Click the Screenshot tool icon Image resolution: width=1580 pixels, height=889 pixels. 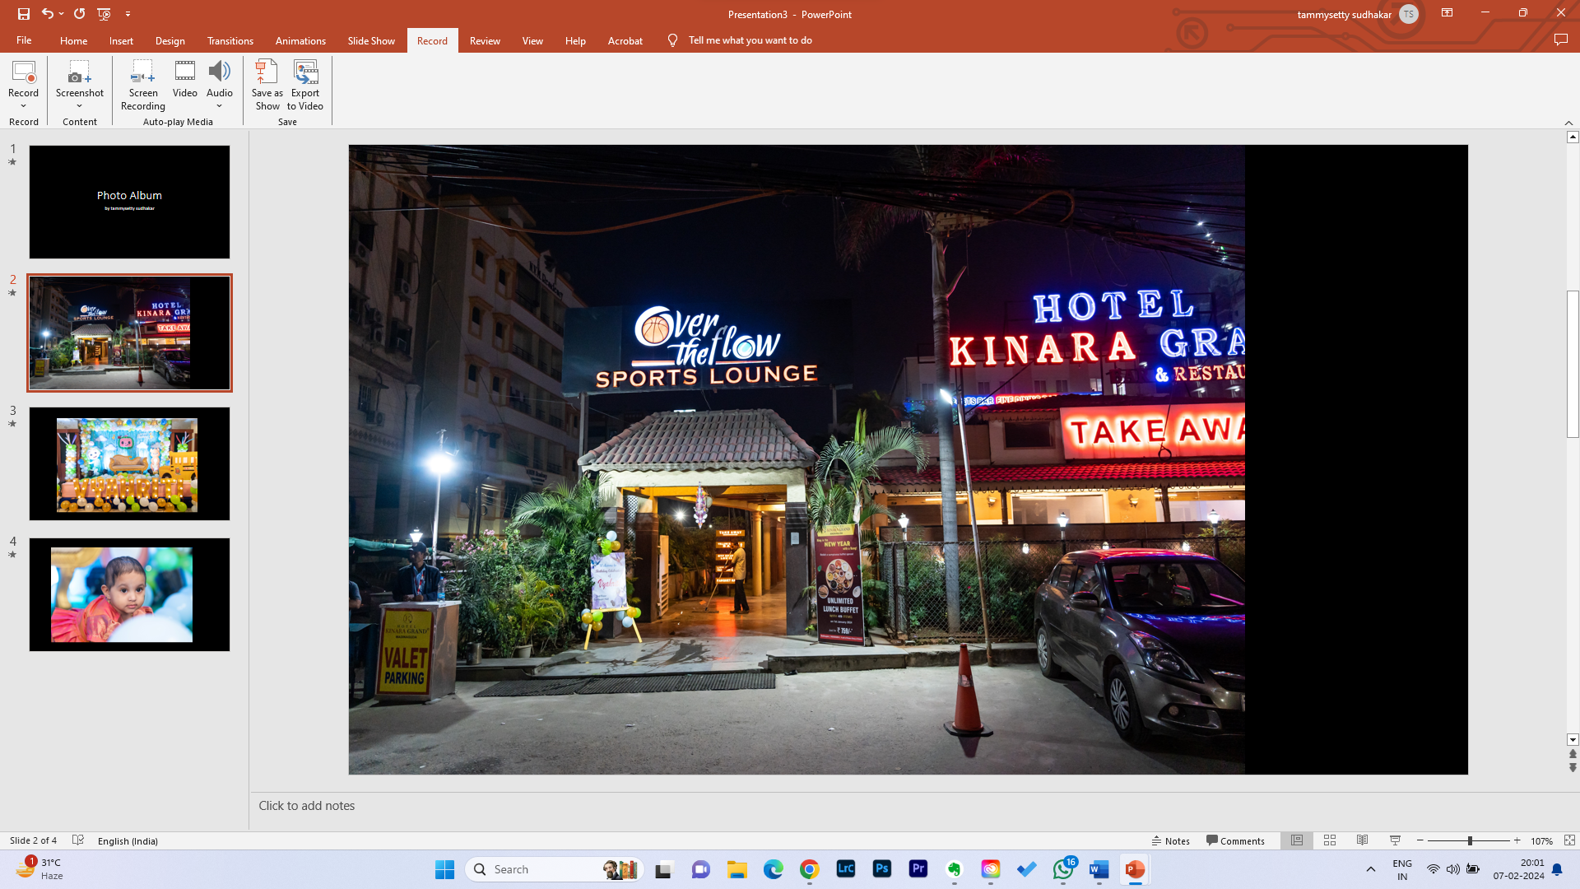(x=80, y=72)
